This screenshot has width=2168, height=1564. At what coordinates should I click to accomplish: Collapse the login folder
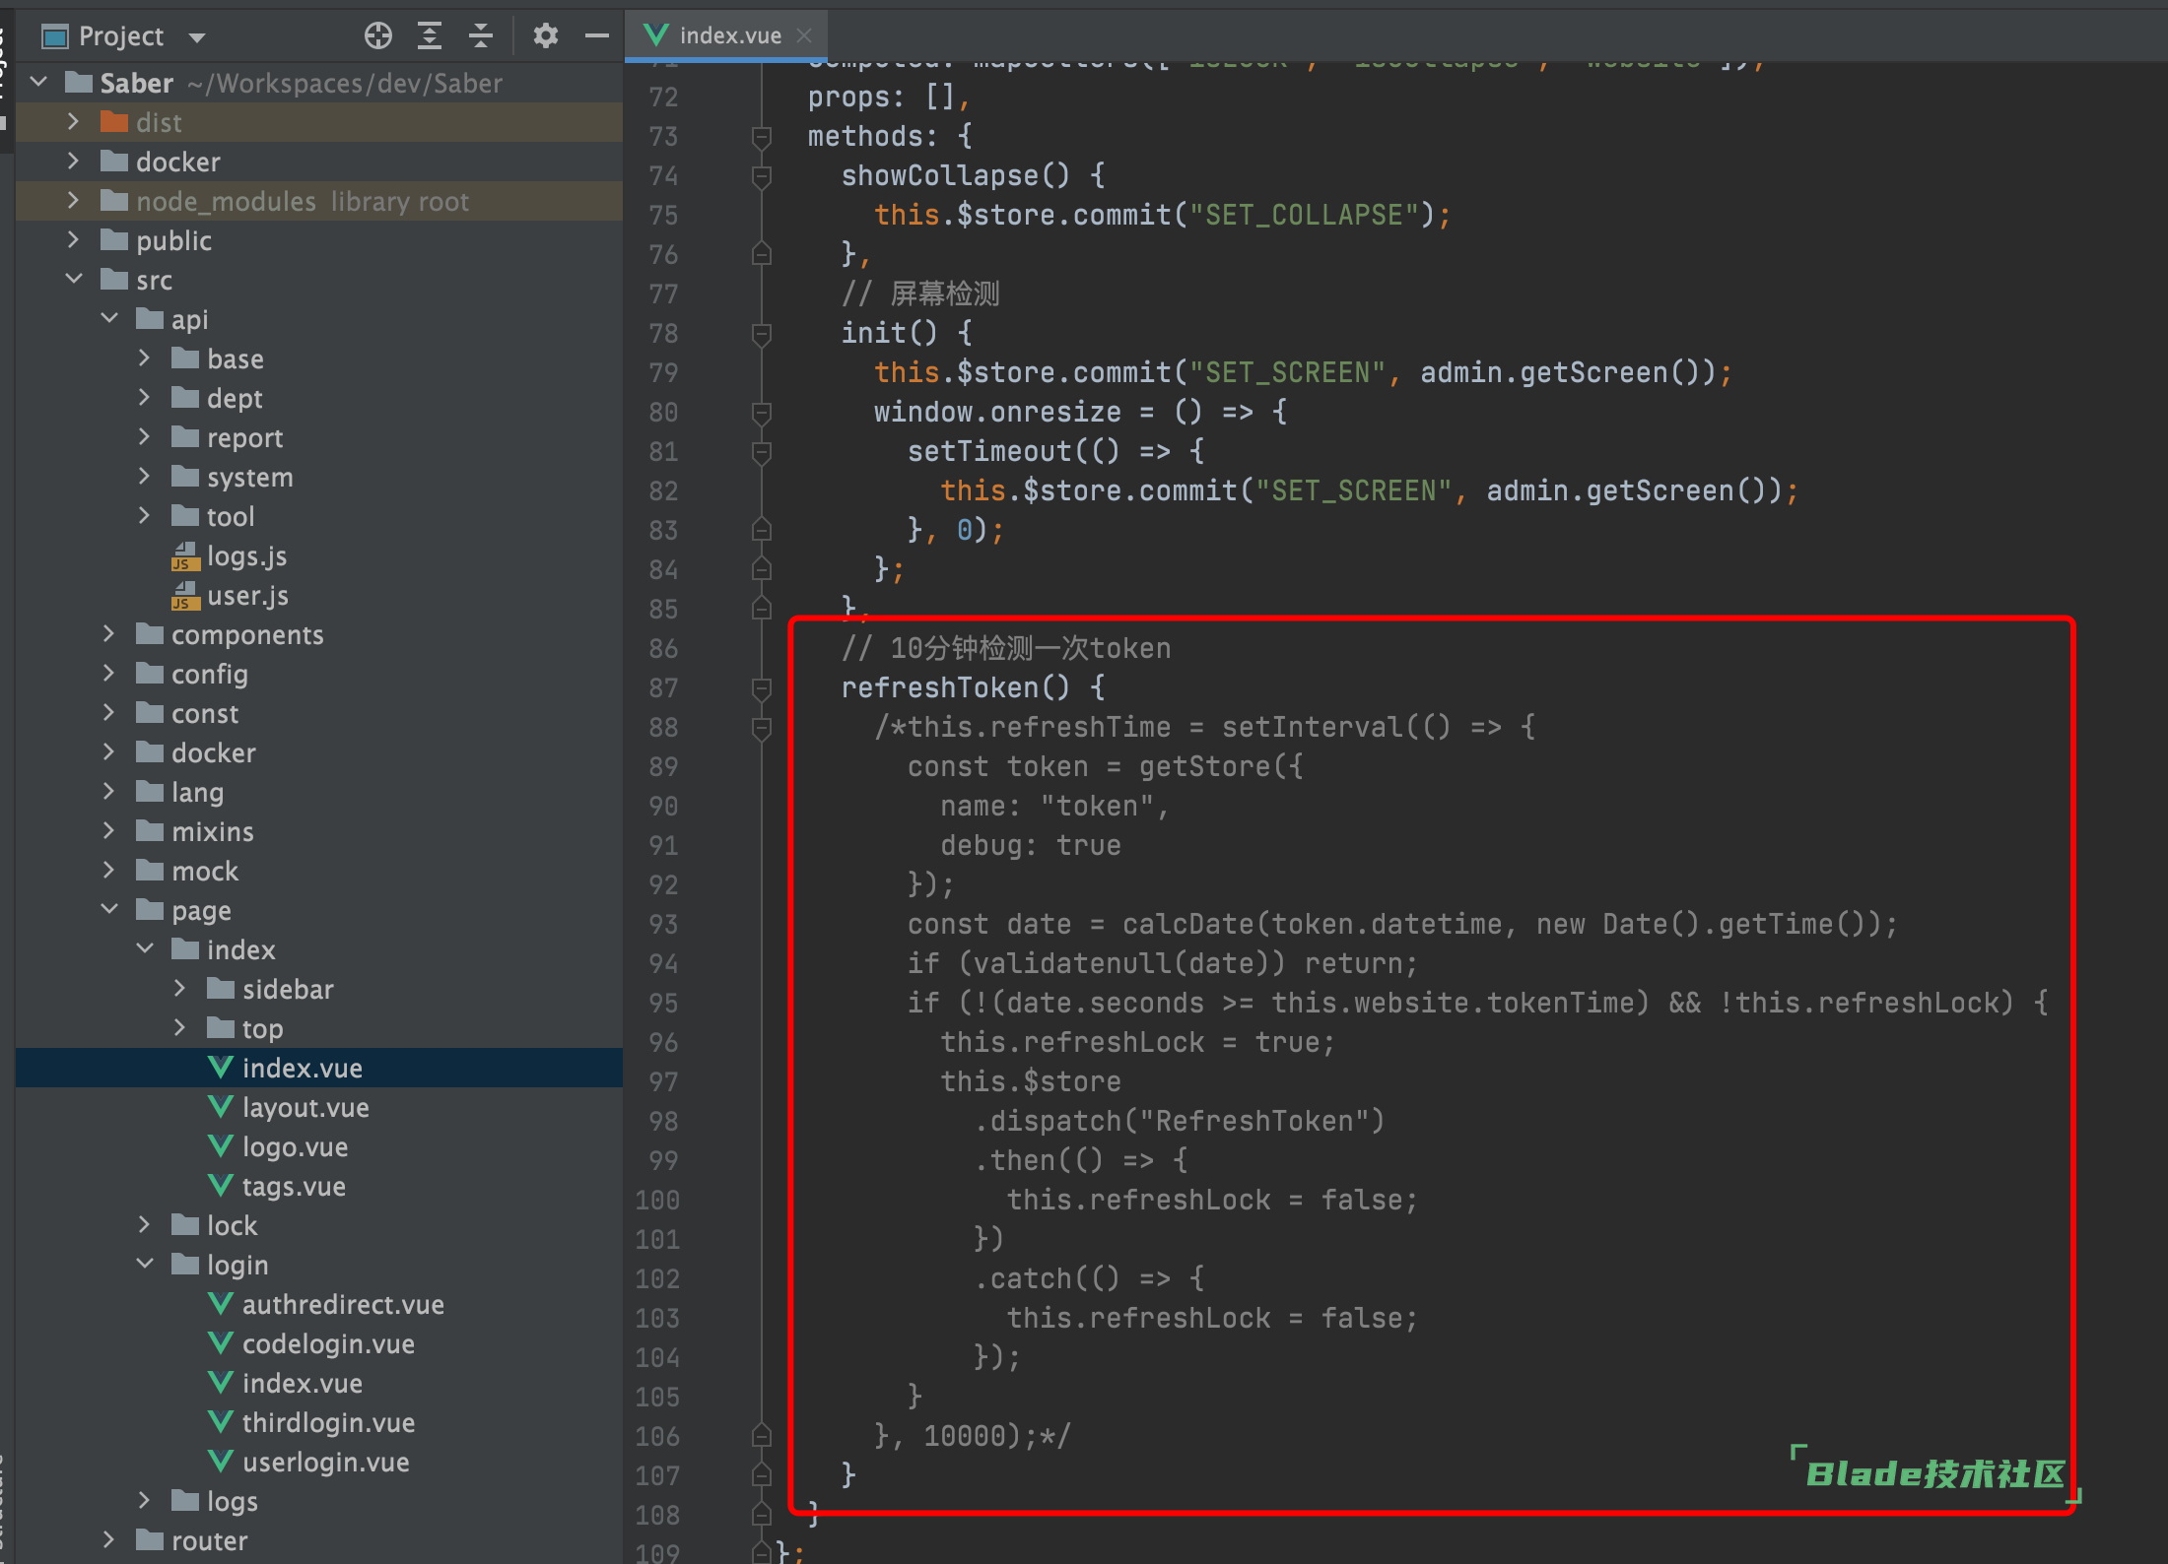click(x=145, y=1264)
